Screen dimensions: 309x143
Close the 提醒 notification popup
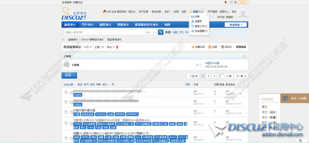(x=207, y=15)
